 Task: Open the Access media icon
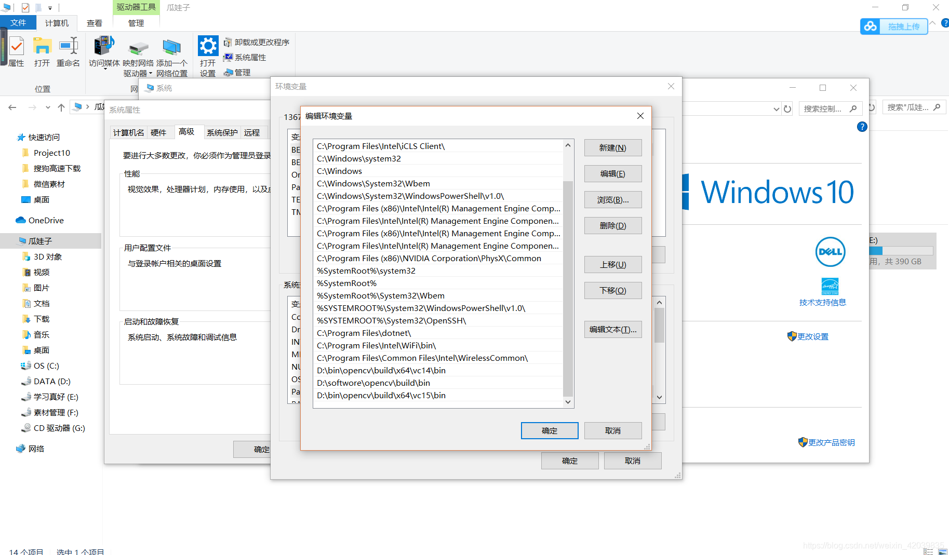104,52
